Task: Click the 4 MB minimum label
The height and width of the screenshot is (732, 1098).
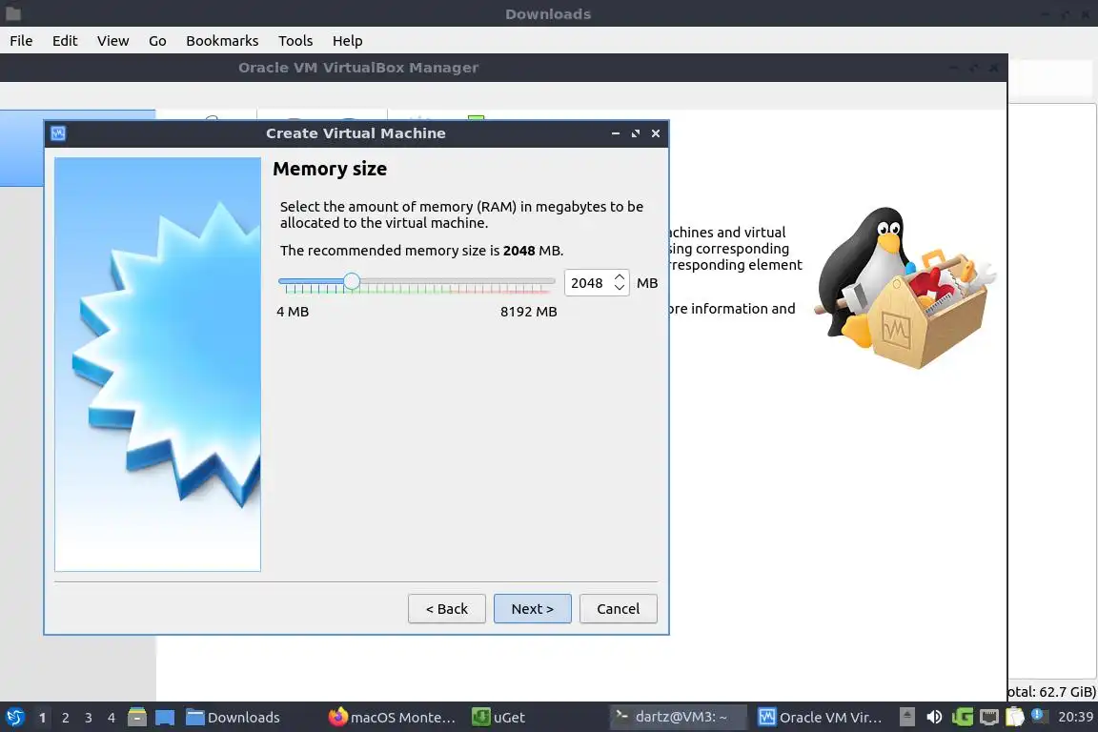Action: point(293,312)
